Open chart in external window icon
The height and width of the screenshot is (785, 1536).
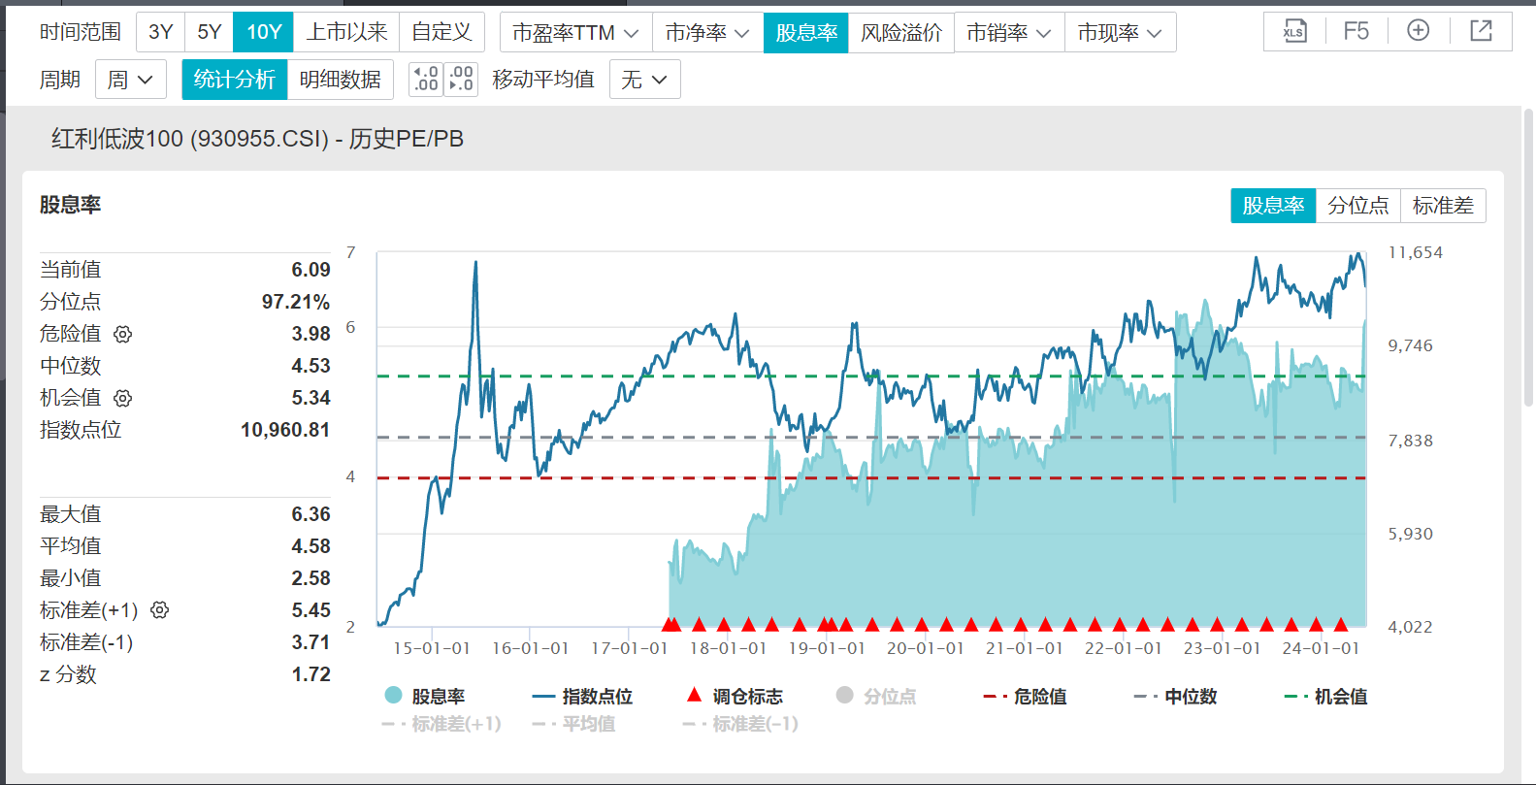click(1481, 31)
